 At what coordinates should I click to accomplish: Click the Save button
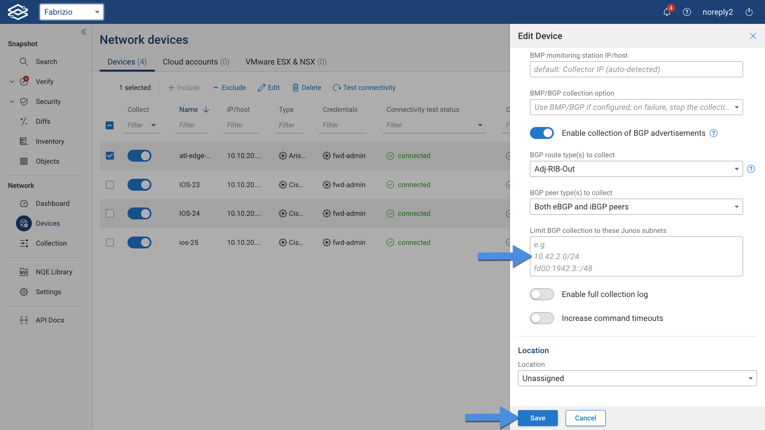(x=537, y=418)
